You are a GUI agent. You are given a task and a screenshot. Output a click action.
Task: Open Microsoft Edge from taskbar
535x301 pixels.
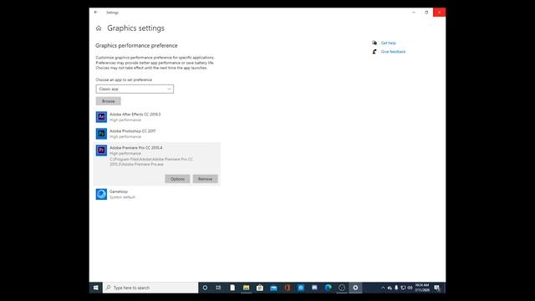pyautogui.click(x=328, y=288)
